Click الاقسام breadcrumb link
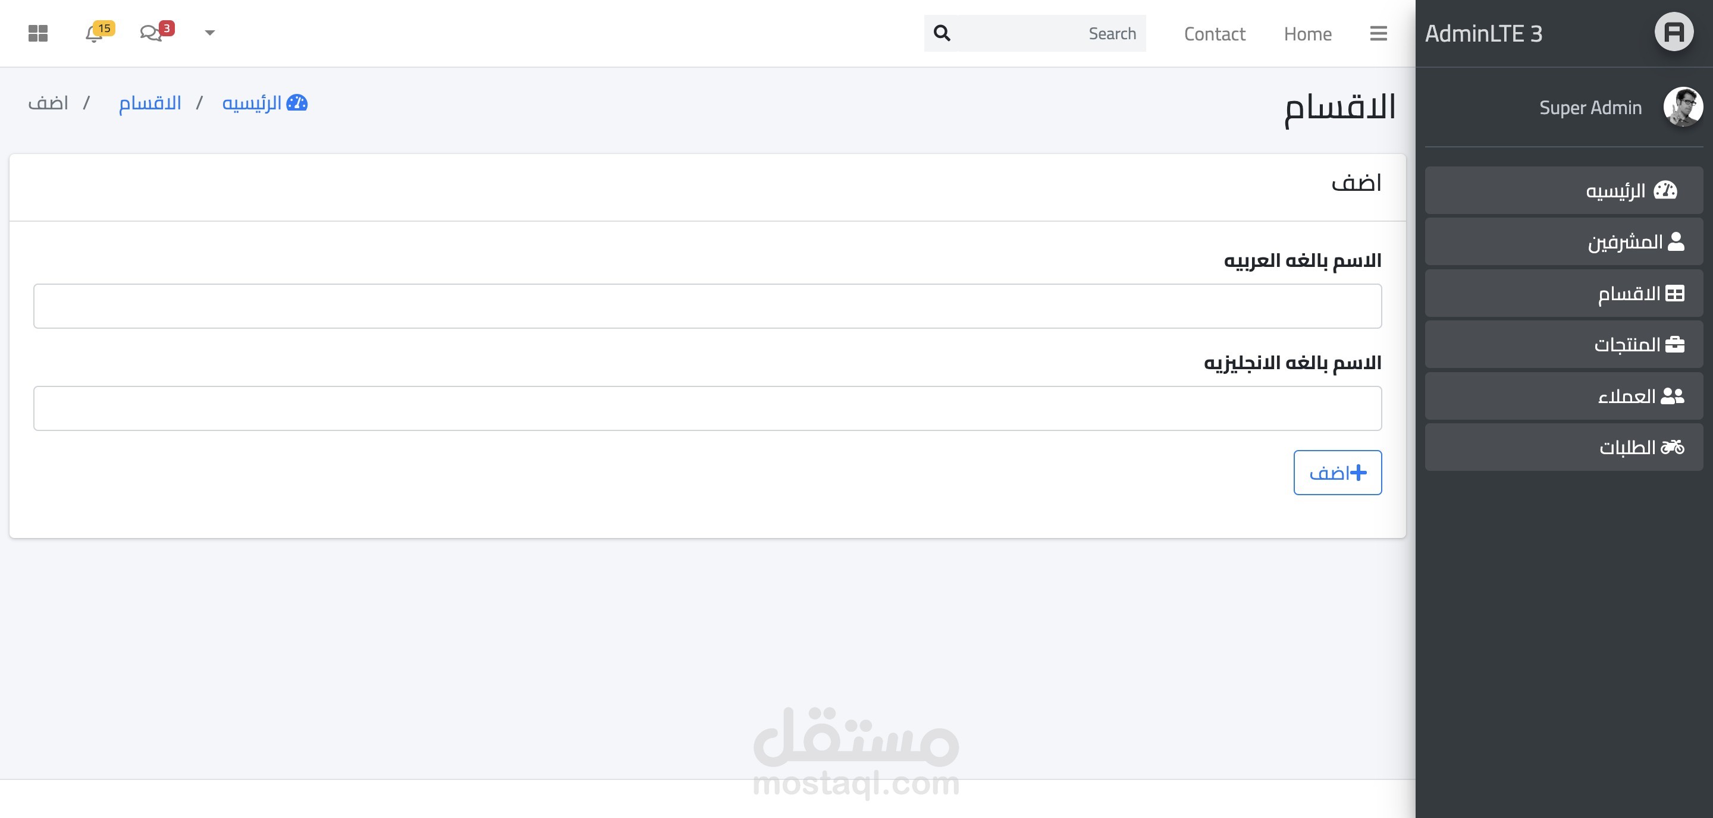 pyautogui.click(x=150, y=103)
